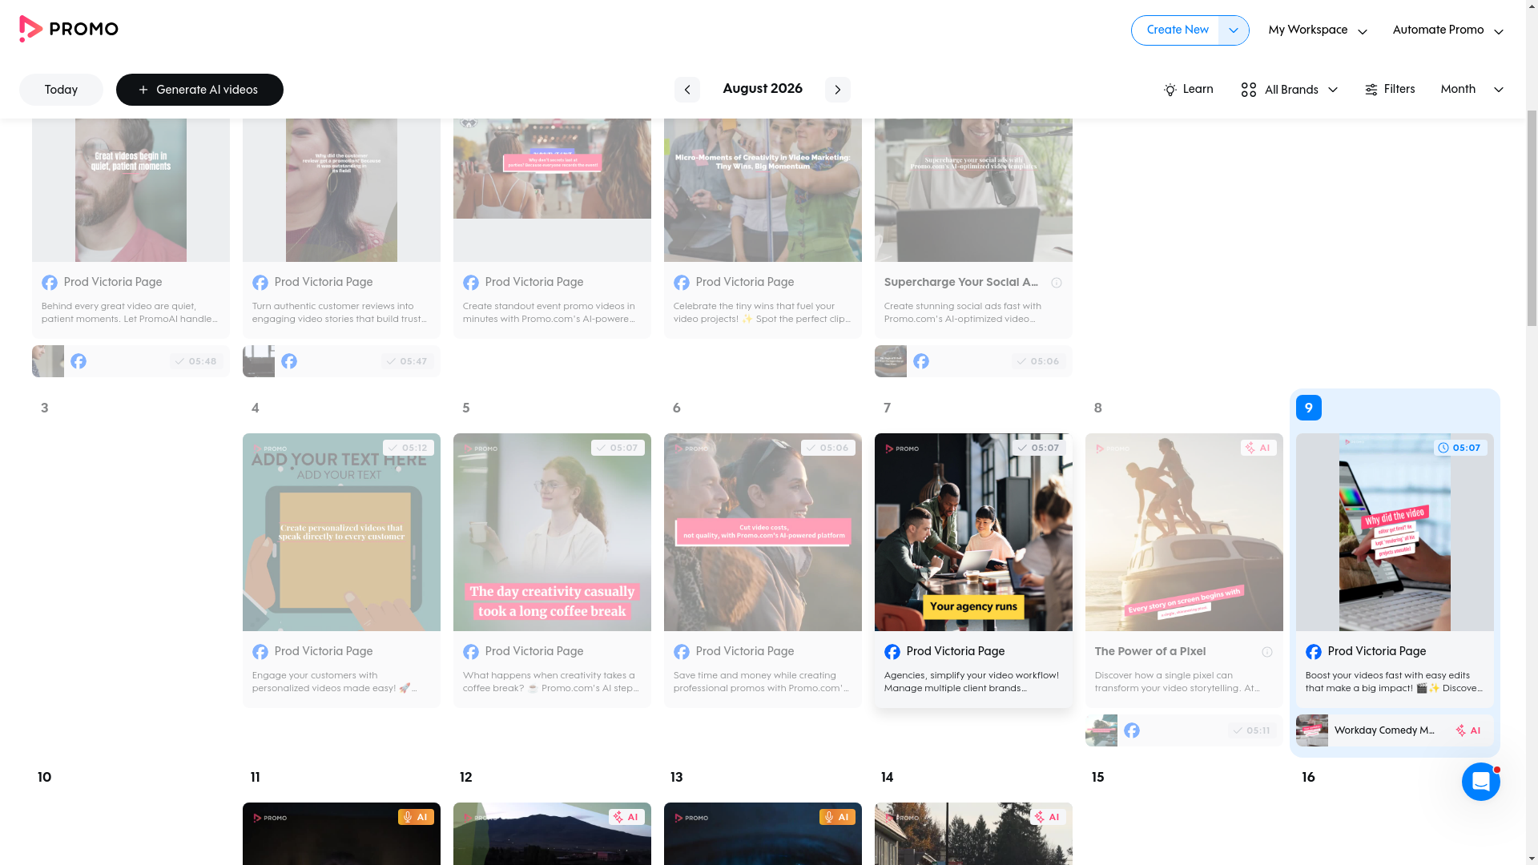This screenshot has width=1538, height=865.
Task: Click AI voice badge on day 13 video
Action: (x=837, y=817)
